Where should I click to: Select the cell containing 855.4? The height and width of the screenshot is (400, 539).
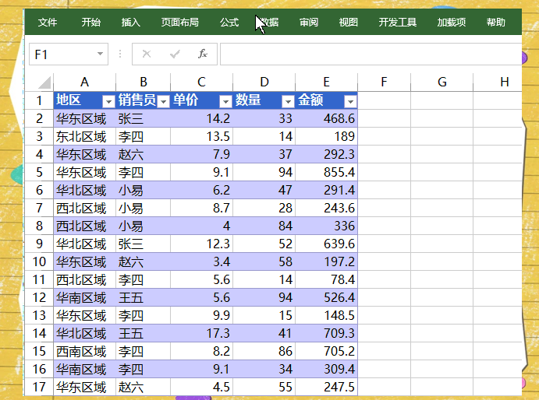click(326, 172)
